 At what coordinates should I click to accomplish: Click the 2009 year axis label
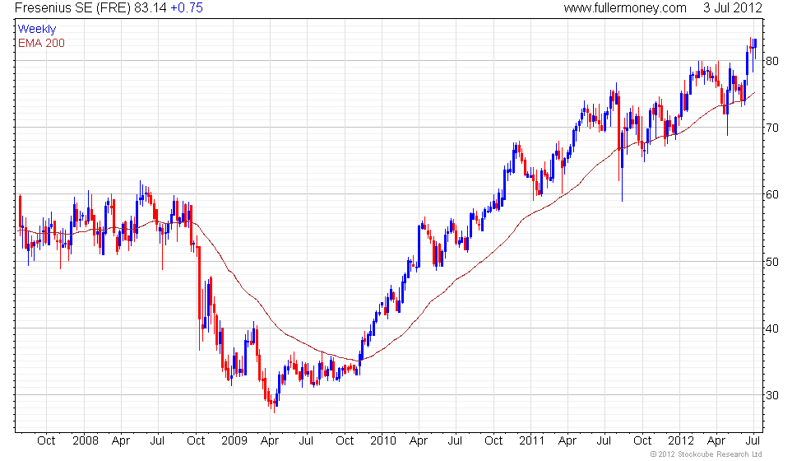(x=234, y=441)
